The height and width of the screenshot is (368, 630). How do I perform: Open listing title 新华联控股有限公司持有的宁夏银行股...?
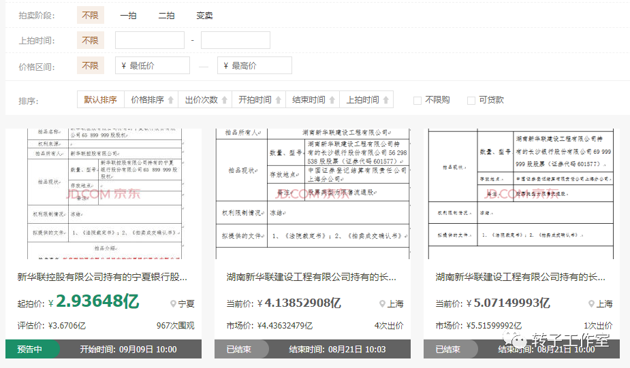coord(102,277)
